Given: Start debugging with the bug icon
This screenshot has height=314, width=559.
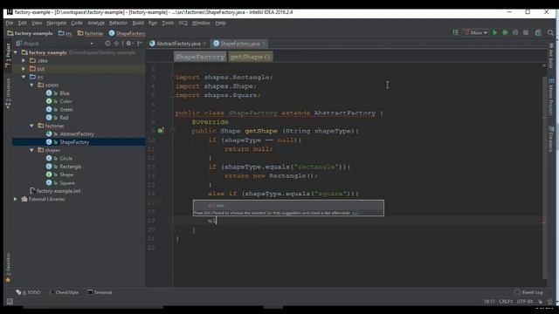Looking at the screenshot, I should point(505,33).
